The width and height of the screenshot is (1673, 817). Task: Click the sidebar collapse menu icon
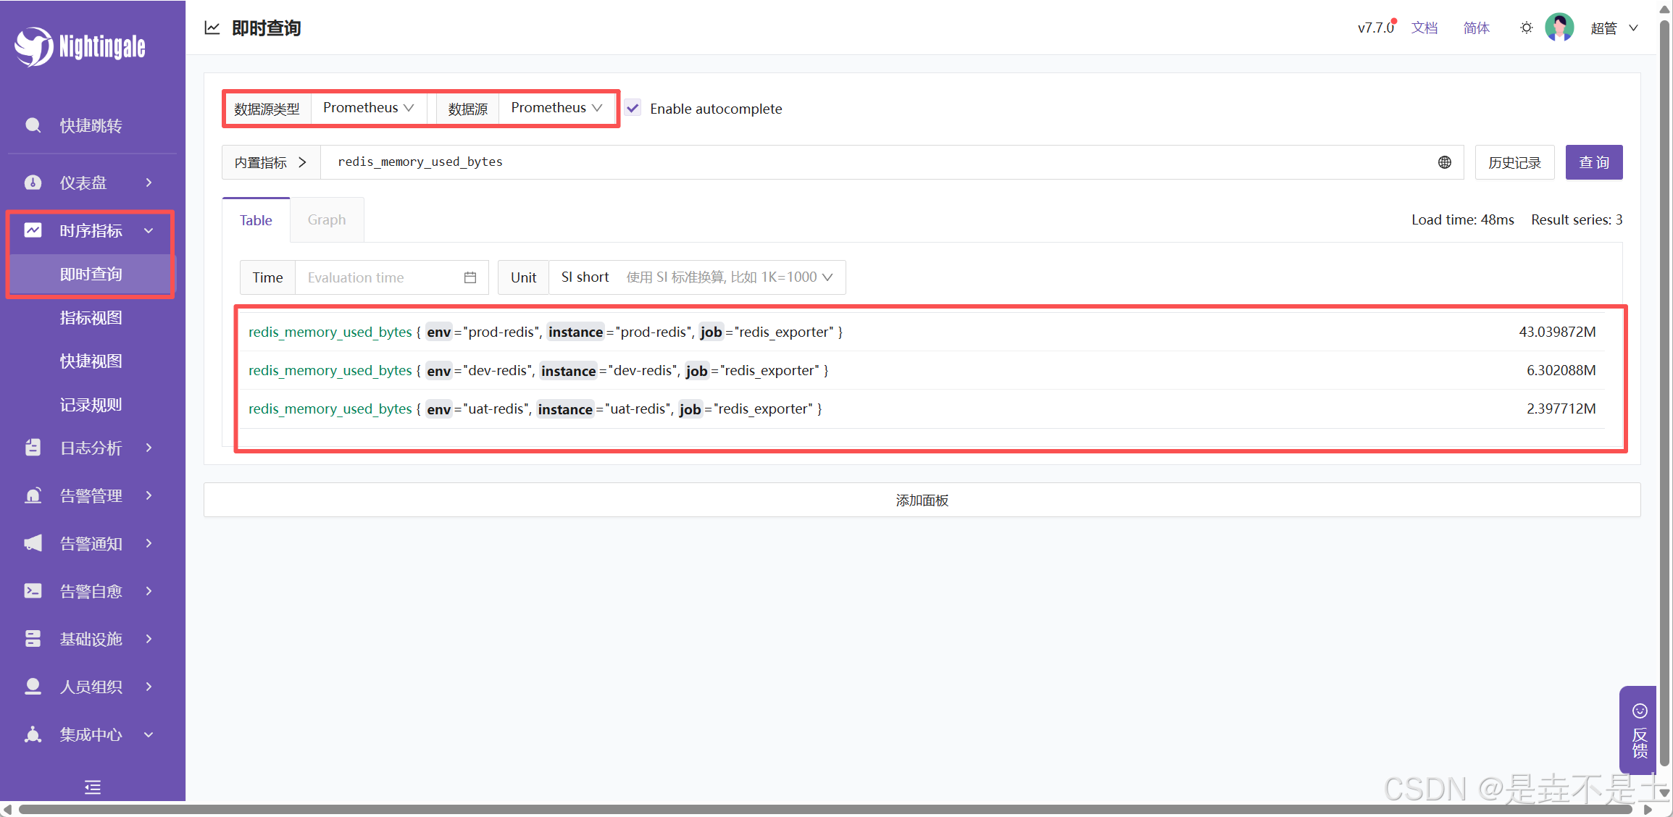point(93,787)
